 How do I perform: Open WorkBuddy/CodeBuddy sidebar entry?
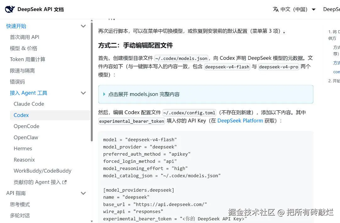(x=42, y=171)
